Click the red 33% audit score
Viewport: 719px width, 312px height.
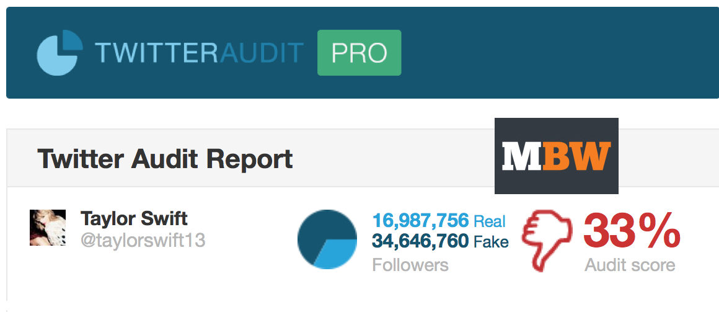632,231
